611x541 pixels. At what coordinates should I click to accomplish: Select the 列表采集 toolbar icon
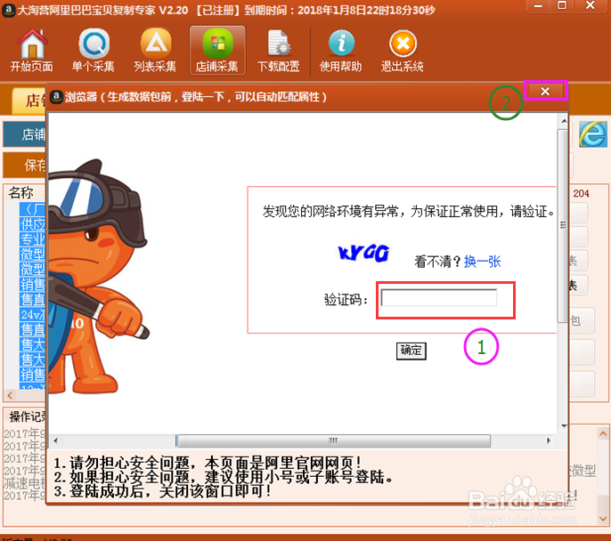(x=155, y=51)
